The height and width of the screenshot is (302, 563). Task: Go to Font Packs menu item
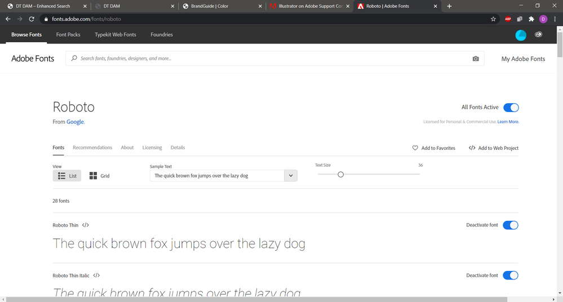[68, 34]
